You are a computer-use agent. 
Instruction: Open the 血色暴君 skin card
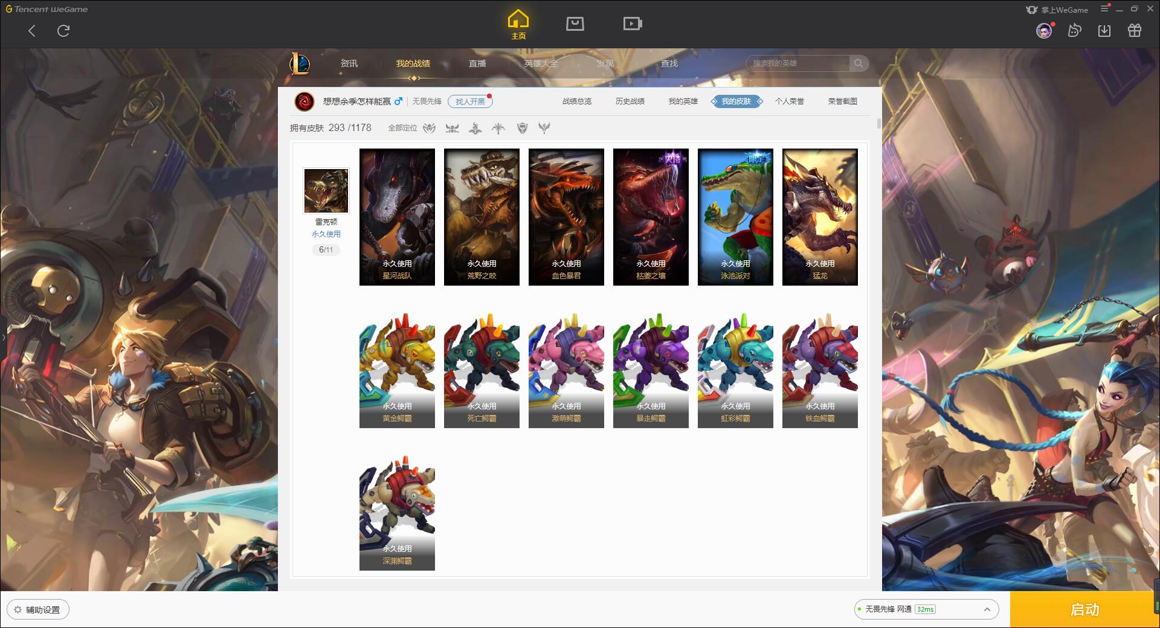(566, 217)
